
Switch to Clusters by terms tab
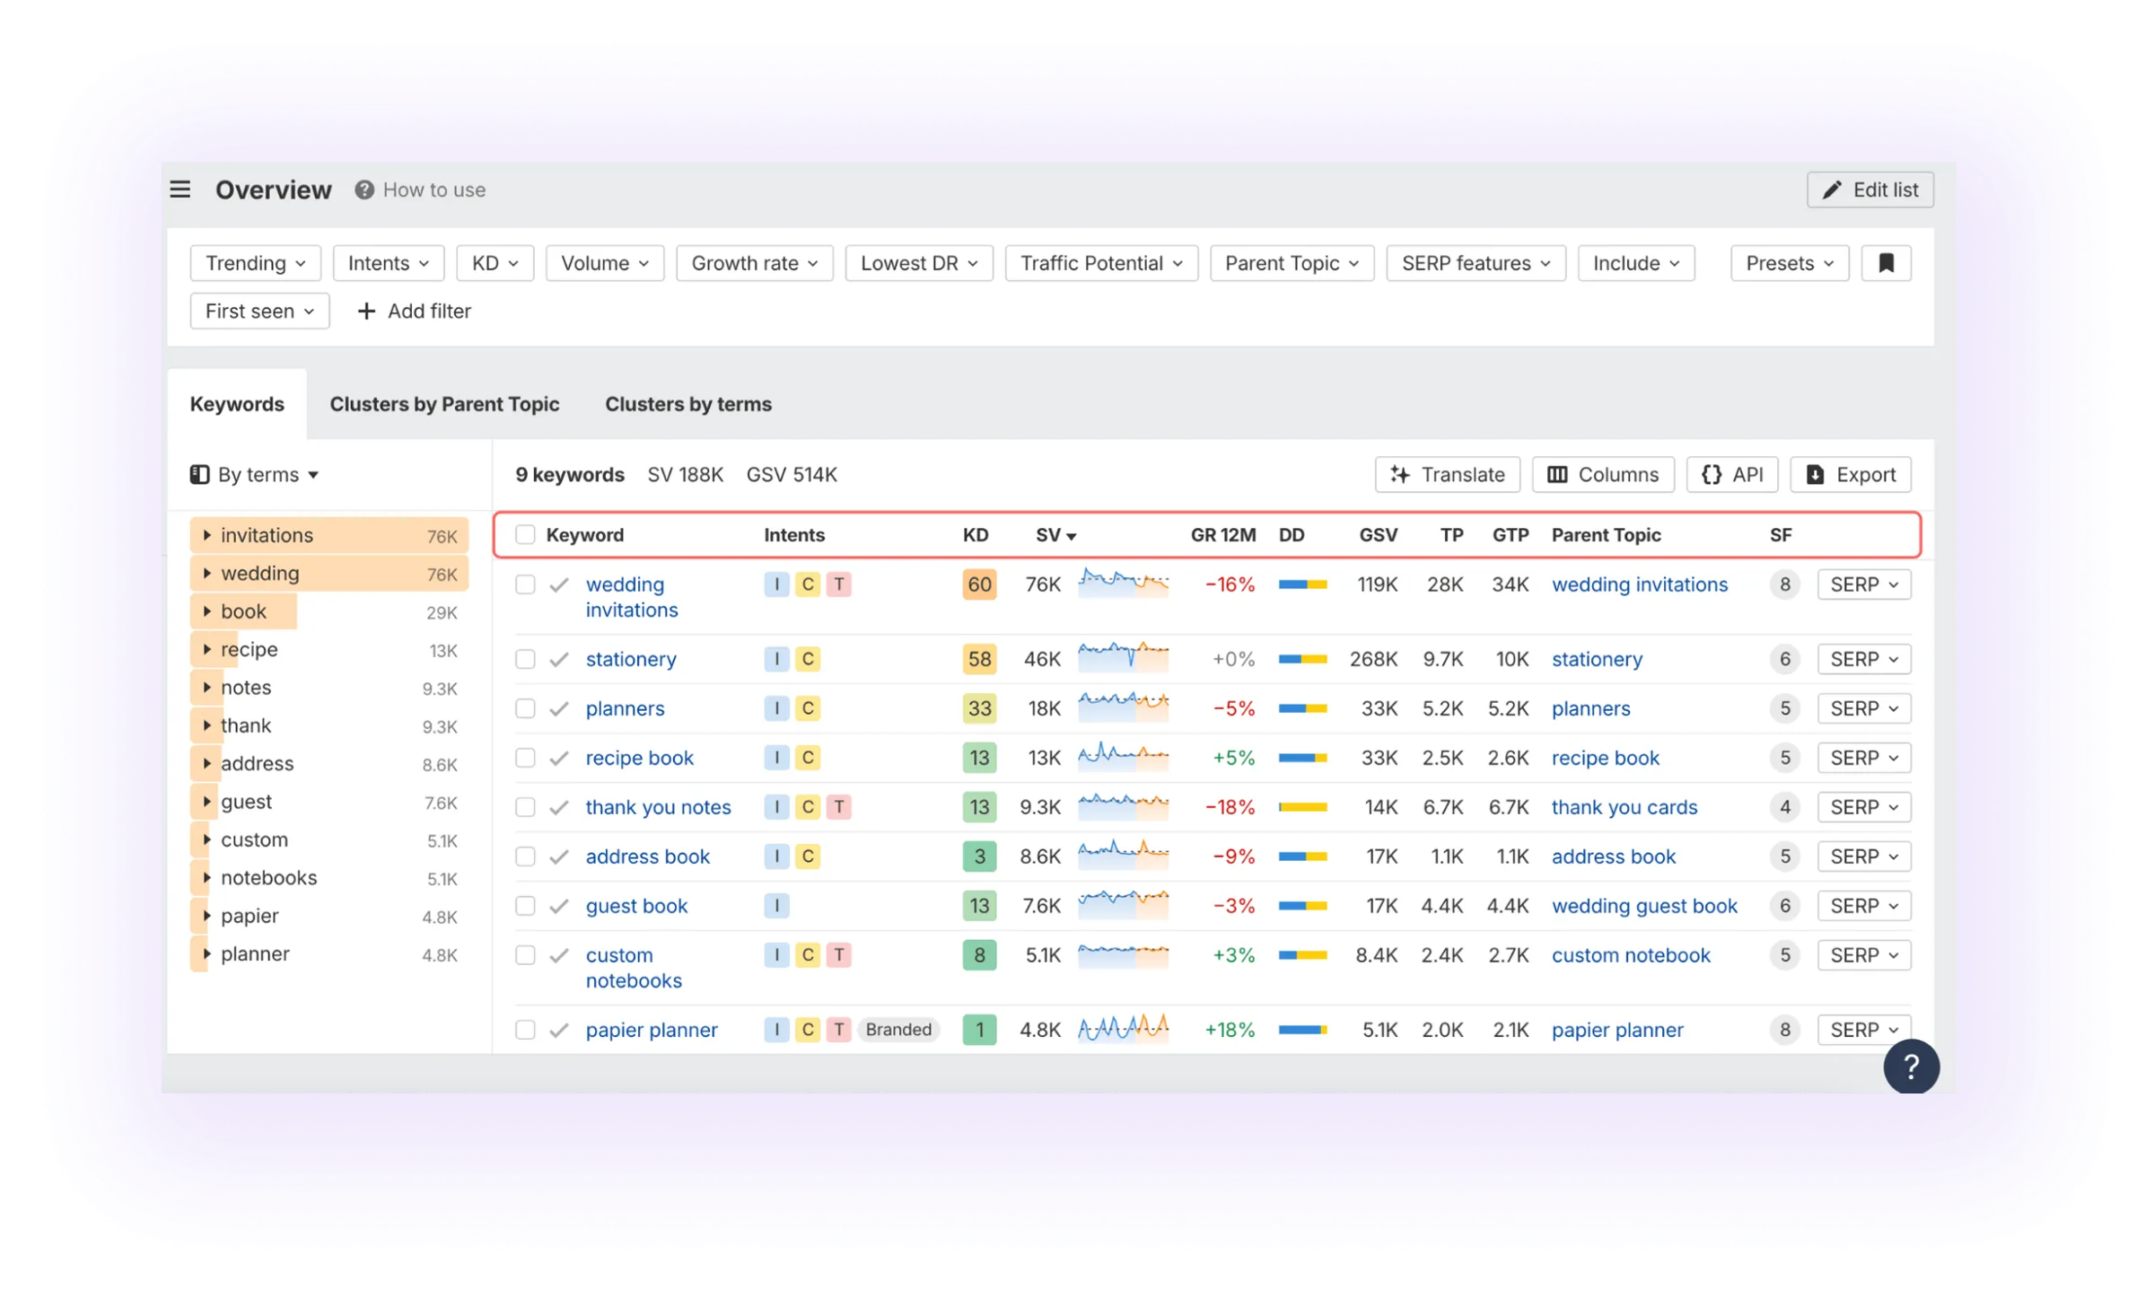pyautogui.click(x=687, y=404)
